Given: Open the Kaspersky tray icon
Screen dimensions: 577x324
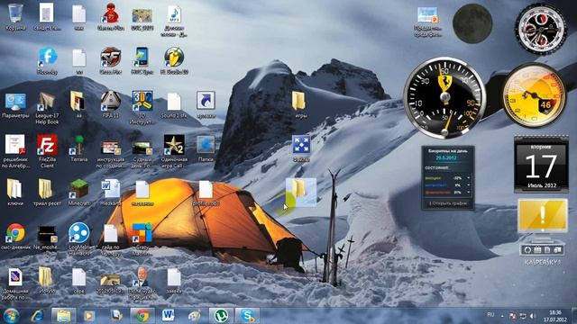Looking at the screenshot, I should [x=513, y=316].
